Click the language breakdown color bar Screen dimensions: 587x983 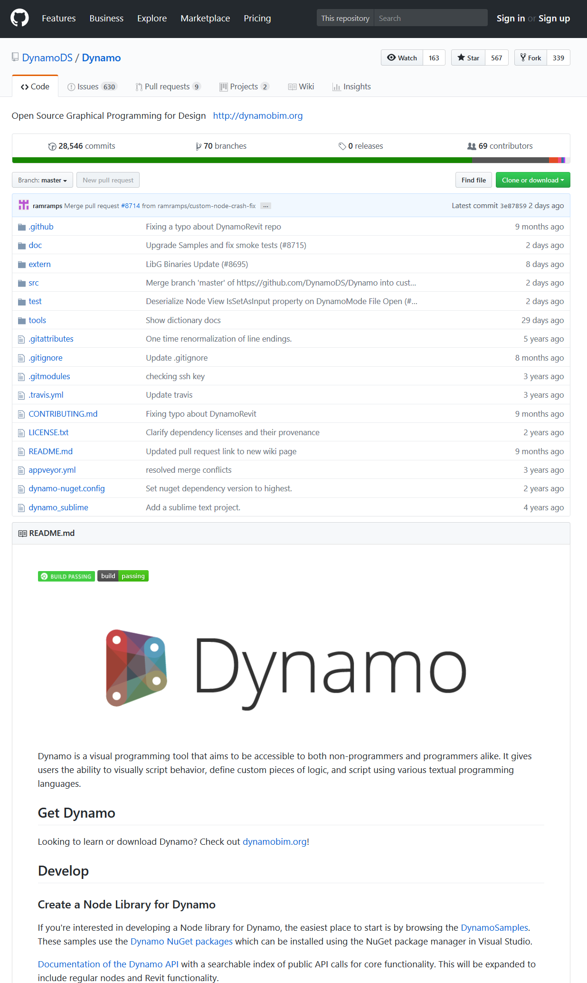click(x=291, y=161)
